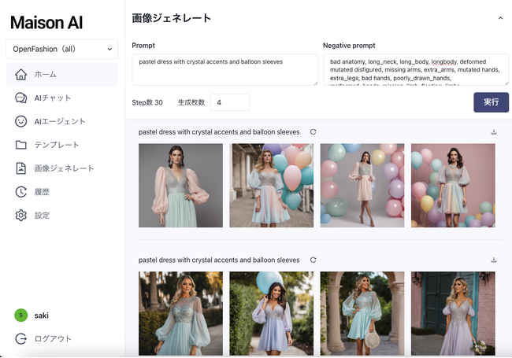Click the Prompt text field
The width and height of the screenshot is (512, 358).
(x=224, y=69)
